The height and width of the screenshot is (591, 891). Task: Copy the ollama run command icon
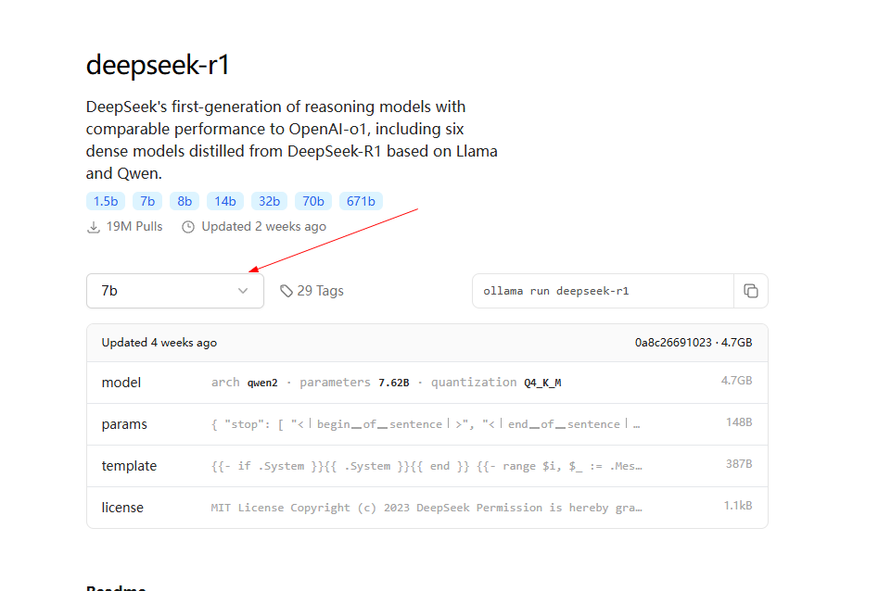751,291
